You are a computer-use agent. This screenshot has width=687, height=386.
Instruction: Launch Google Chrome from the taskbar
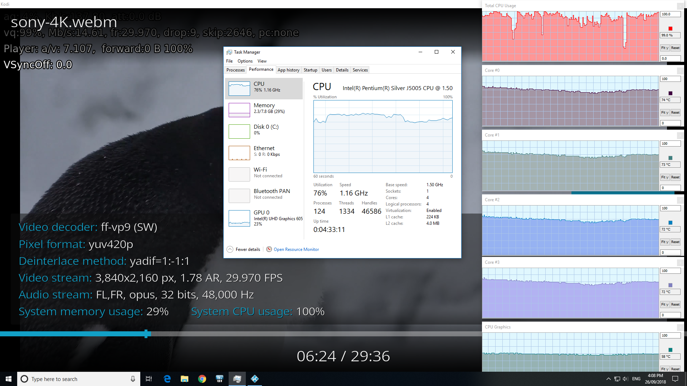202,379
